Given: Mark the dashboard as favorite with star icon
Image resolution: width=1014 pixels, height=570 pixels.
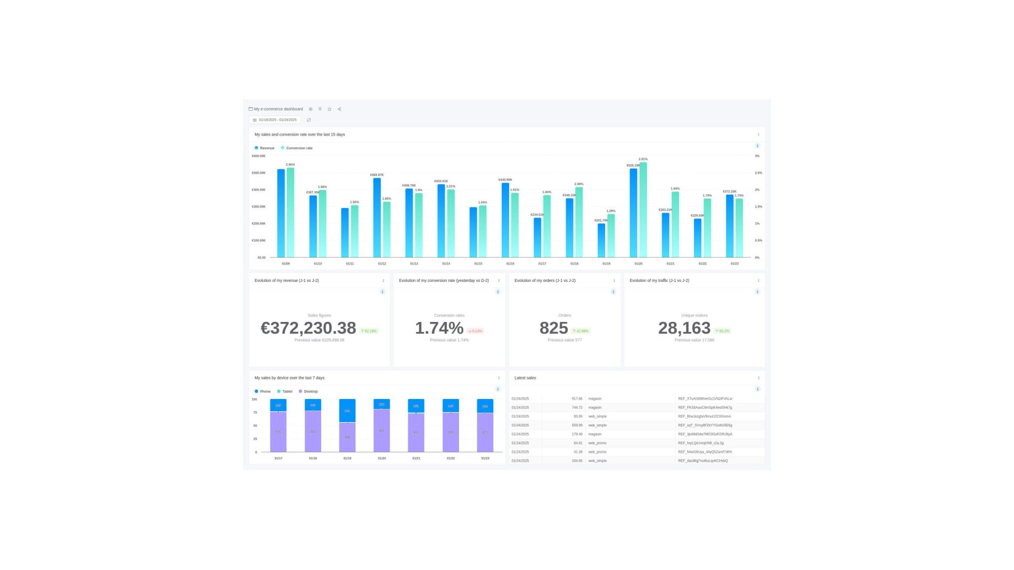Looking at the screenshot, I should [329, 109].
